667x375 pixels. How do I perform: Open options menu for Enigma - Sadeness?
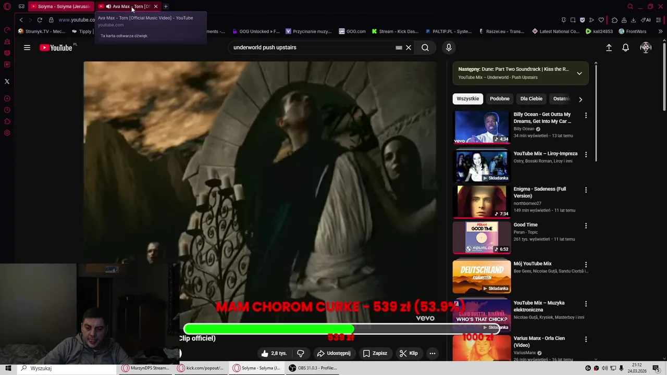coord(586,190)
